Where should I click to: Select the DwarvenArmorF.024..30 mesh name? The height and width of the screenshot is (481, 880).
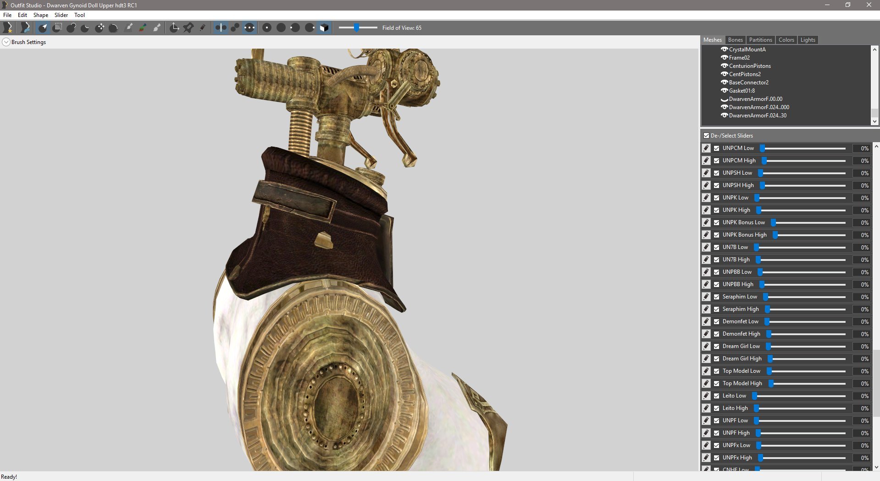click(758, 116)
